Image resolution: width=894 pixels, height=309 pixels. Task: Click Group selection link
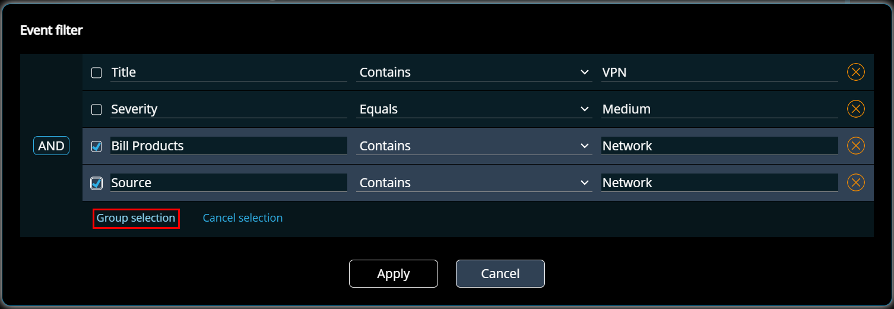pyautogui.click(x=136, y=218)
